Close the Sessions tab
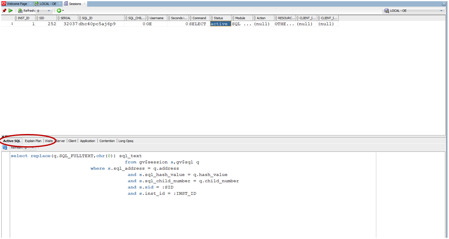This screenshot has width=449, height=239. [85, 4]
